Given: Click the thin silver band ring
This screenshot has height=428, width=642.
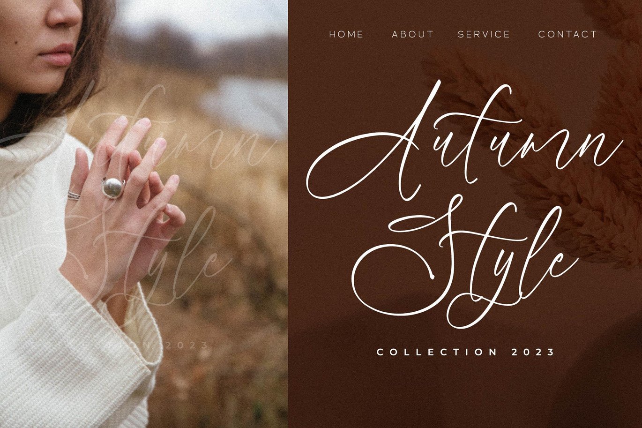Looking at the screenshot, I should click(74, 195).
